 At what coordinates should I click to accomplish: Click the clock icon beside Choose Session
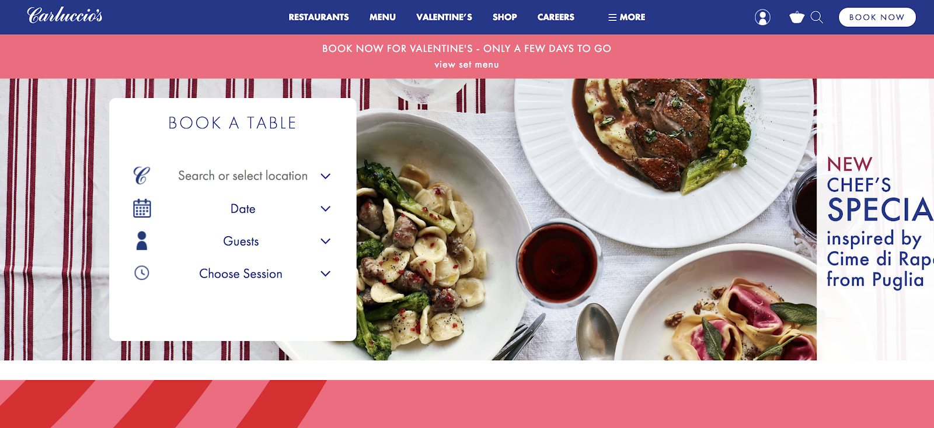click(142, 273)
